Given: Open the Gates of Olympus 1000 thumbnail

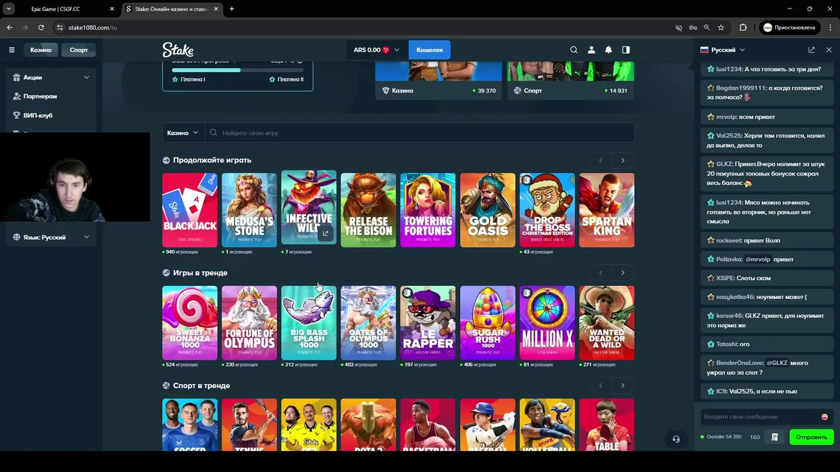Looking at the screenshot, I should pos(368,323).
